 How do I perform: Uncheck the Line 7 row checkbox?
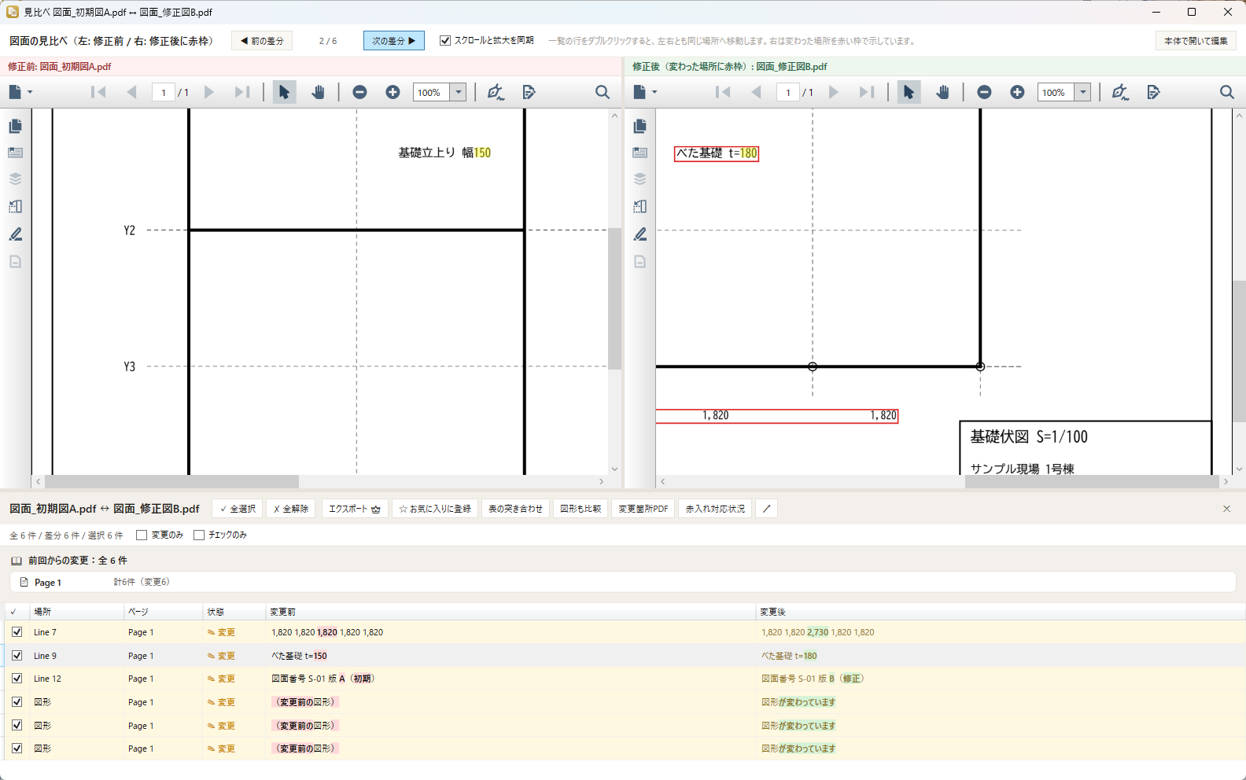click(17, 632)
